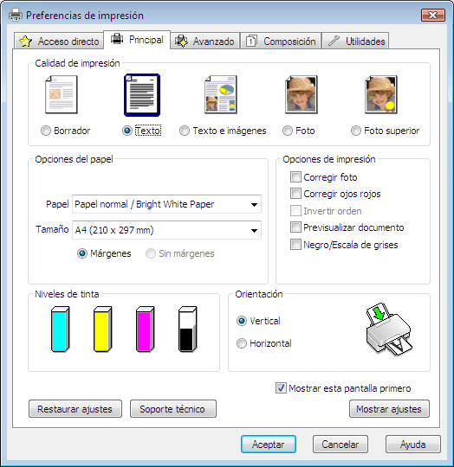Image resolution: width=454 pixels, height=467 pixels.
Task: Click the magenta ink level indicator
Action: click(146, 329)
